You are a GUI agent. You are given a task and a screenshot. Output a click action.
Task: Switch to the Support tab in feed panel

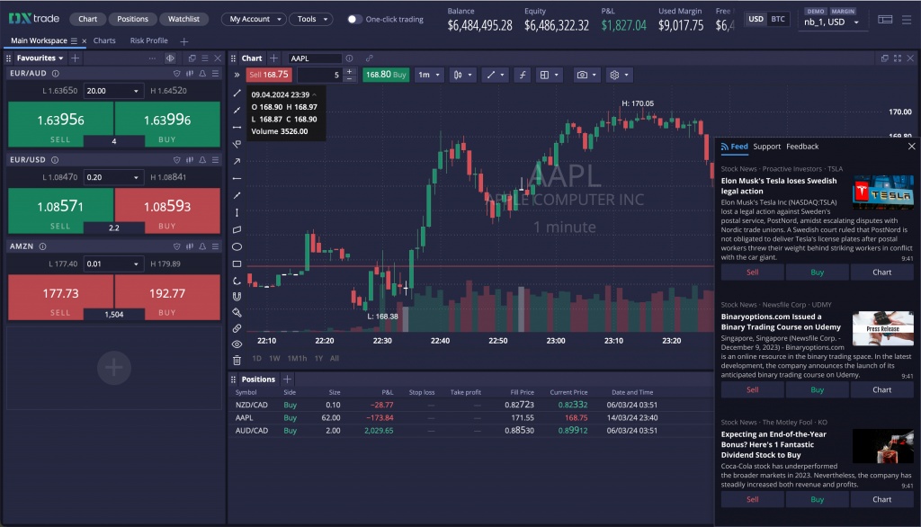[x=766, y=147]
